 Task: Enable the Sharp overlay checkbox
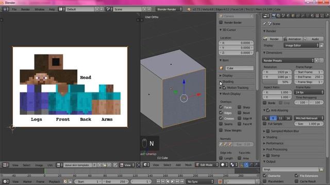pos(239,107)
